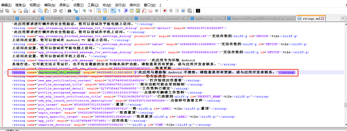Close the Android.mk tab
The width and height of the screenshot is (347, 131).
[x=99, y=19]
